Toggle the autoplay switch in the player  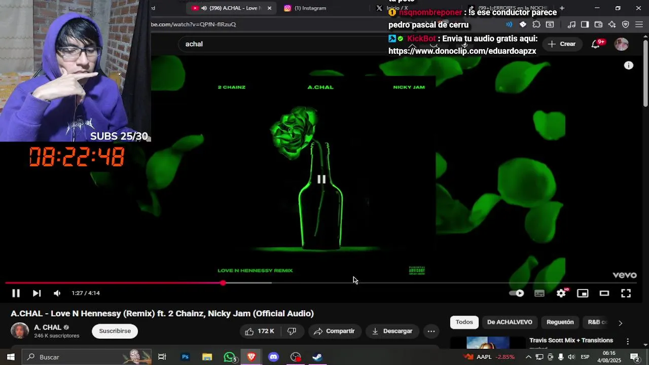click(516, 293)
